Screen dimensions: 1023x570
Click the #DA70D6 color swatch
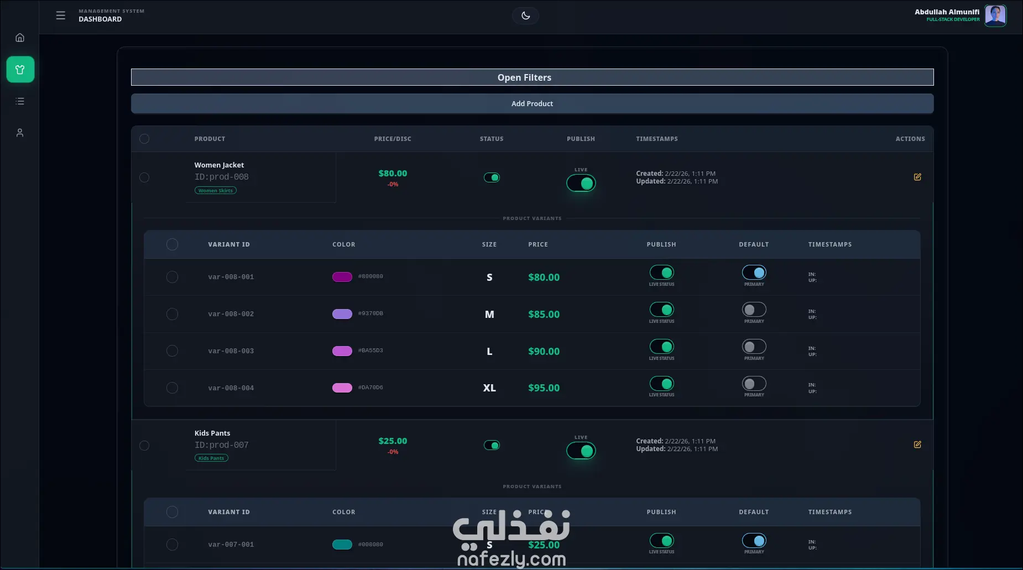pyautogui.click(x=342, y=388)
